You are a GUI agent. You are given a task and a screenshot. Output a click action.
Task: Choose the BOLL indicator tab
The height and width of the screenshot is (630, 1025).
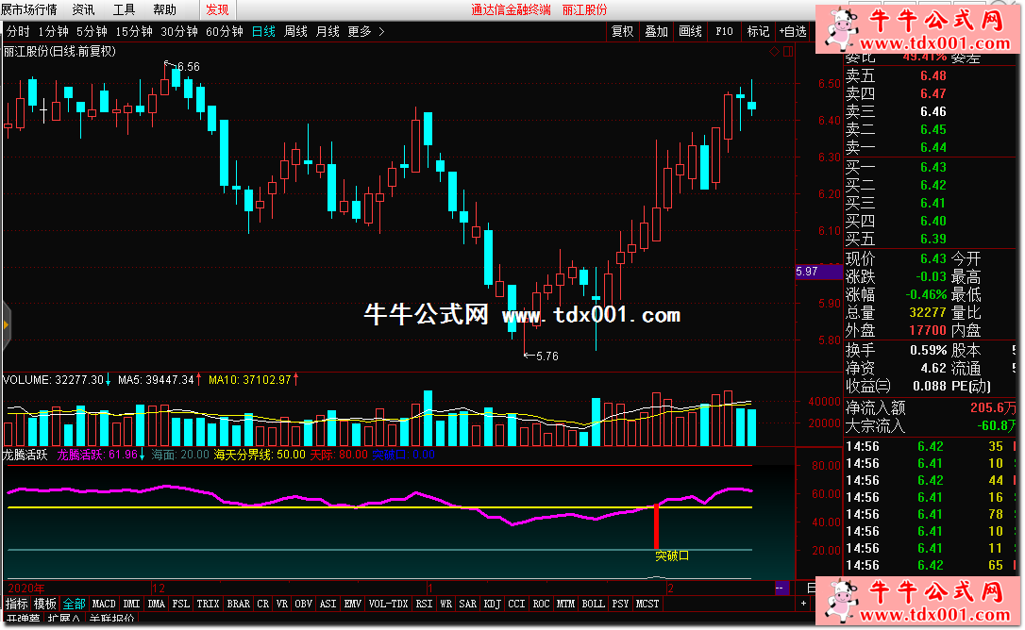[593, 604]
